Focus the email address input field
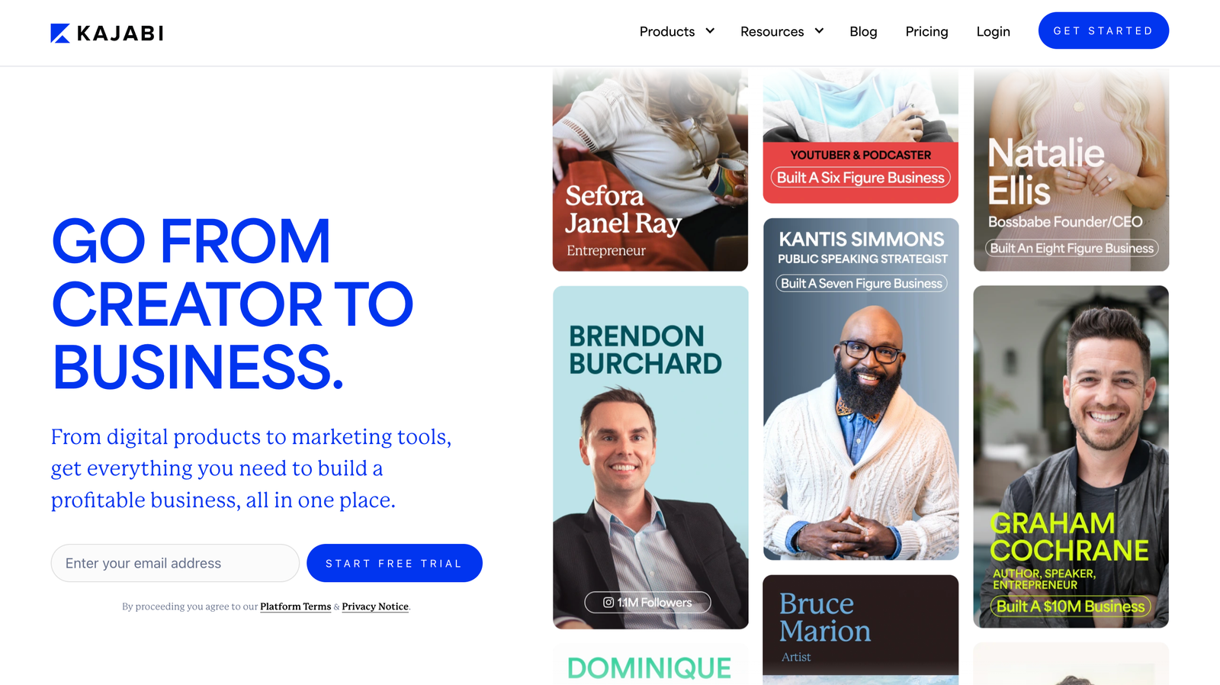The width and height of the screenshot is (1220, 685). tap(175, 563)
